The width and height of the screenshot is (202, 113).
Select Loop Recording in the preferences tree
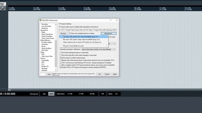[46, 26]
